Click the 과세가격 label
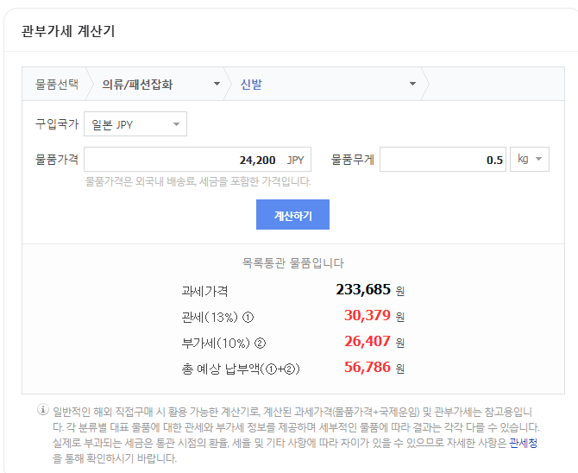 204,292
